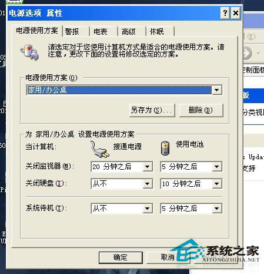The image size is (264, 274).
Task: Expand battery 系统待机 5 分钟 dropdown
Action: coord(217,209)
